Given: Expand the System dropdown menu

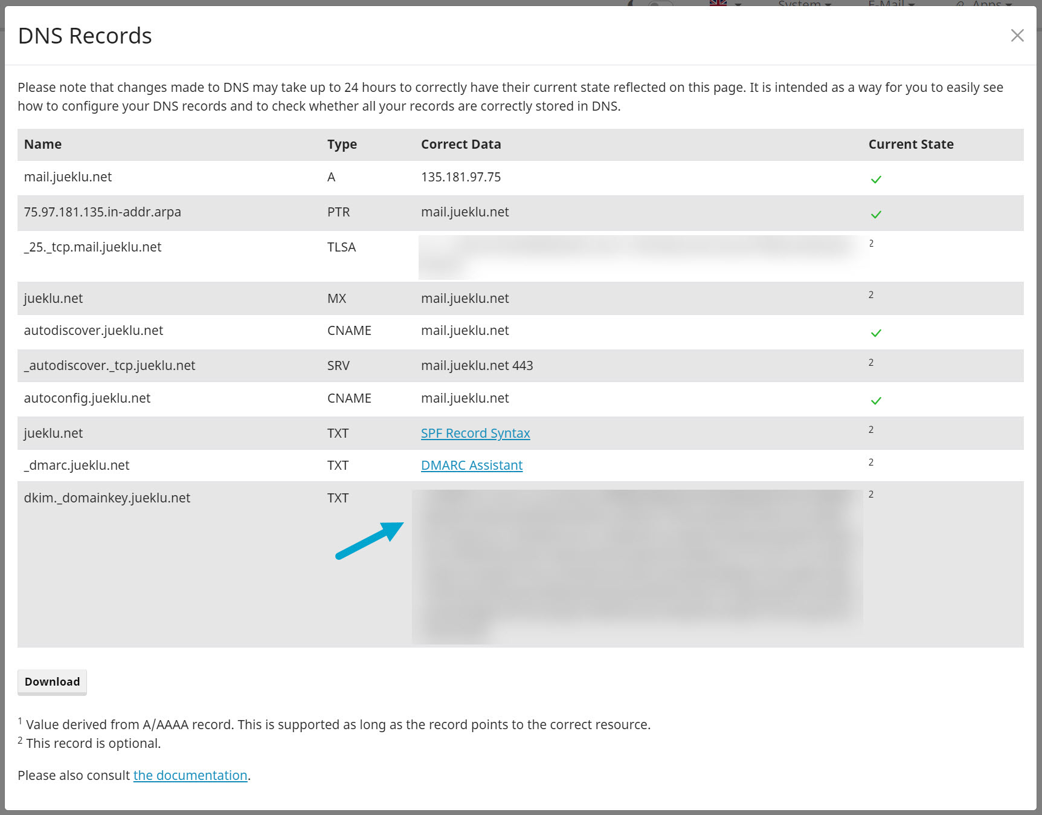Looking at the screenshot, I should (805, 4).
